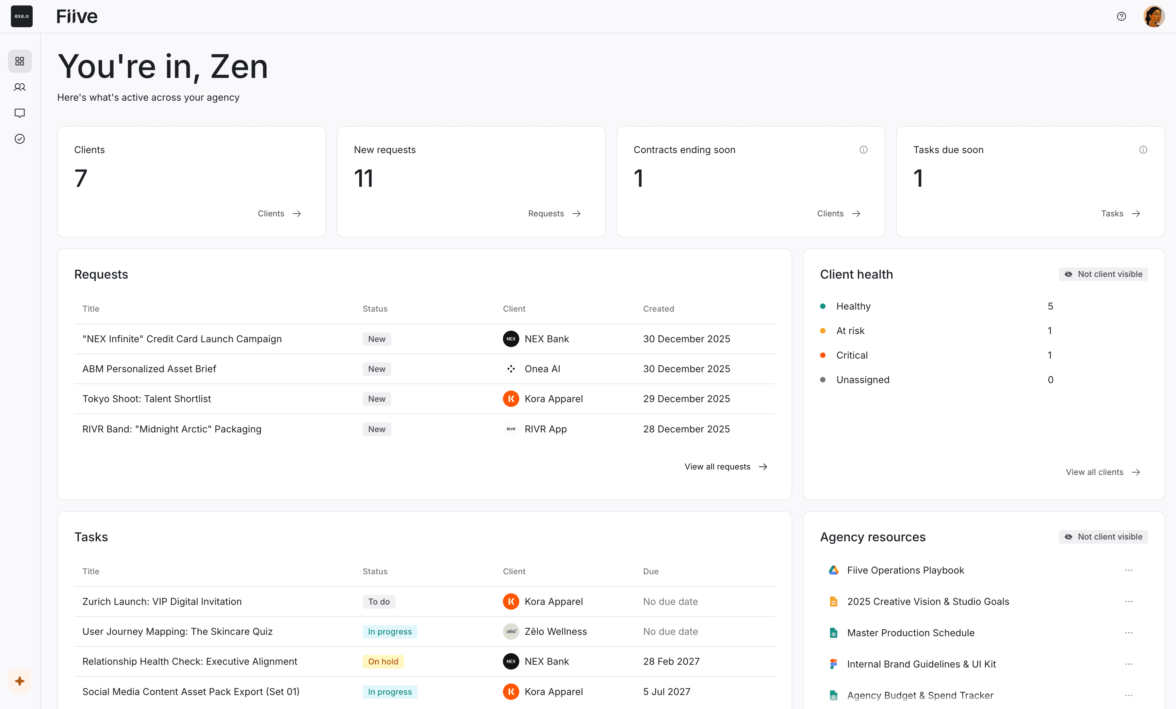Open the dashboard grid icon in sidebar
This screenshot has width=1176, height=709.
(20, 61)
